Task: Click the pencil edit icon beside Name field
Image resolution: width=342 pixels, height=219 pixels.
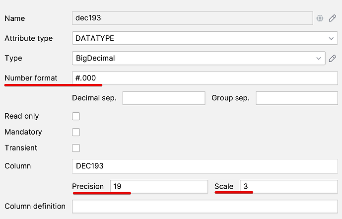Action: 333,18
